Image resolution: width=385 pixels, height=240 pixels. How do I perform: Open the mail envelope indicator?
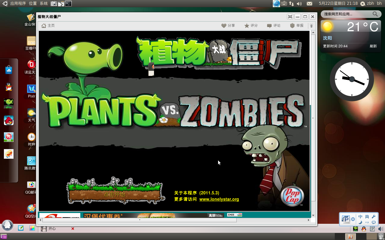[309, 4]
